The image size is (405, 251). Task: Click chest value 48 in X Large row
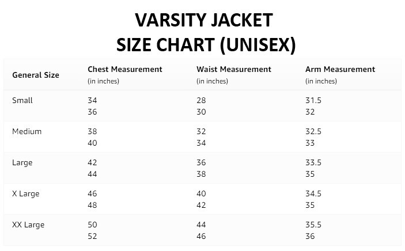tap(92, 205)
